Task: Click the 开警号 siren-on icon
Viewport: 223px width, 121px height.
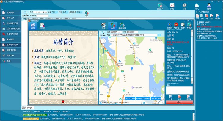Action: [170, 25]
